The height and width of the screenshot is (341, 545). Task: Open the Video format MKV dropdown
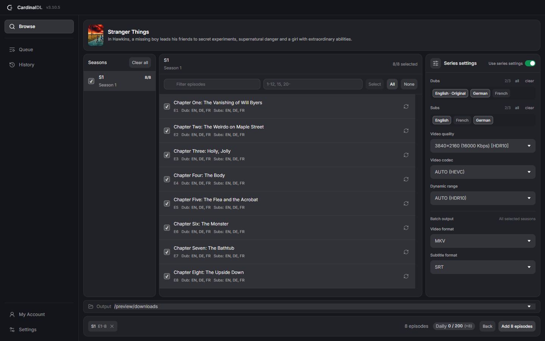(483, 241)
